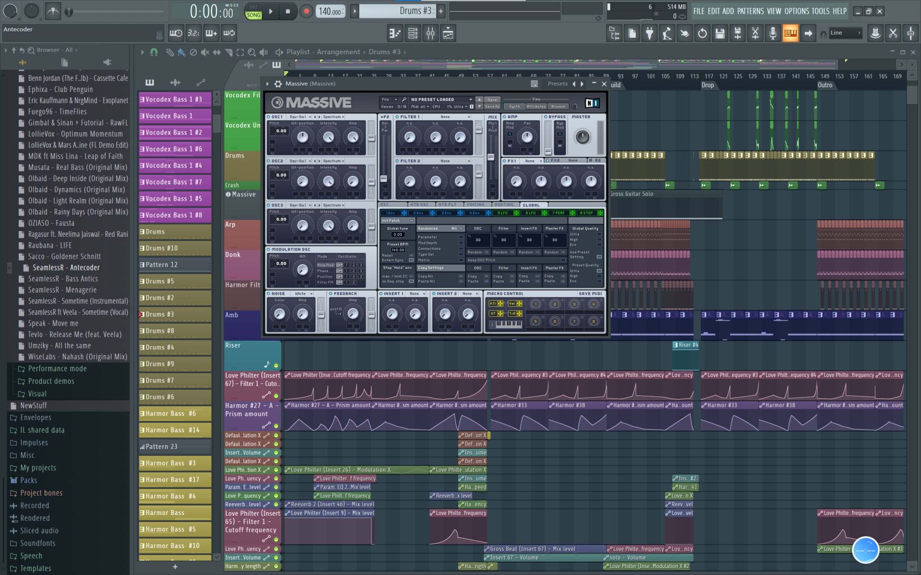
Task: Toggle OSC1 power button in Massive
Action: point(269,117)
